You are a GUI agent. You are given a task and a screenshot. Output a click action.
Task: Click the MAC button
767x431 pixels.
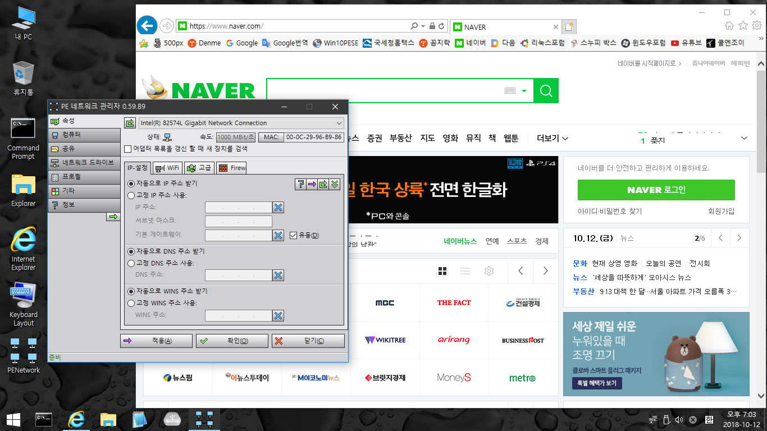[271, 137]
